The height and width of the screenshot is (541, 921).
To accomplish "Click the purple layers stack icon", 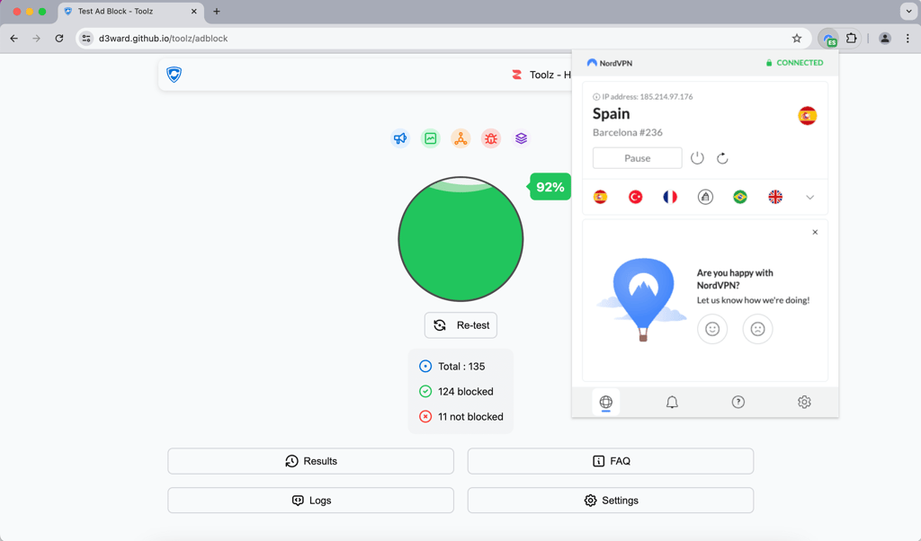I will (x=521, y=138).
